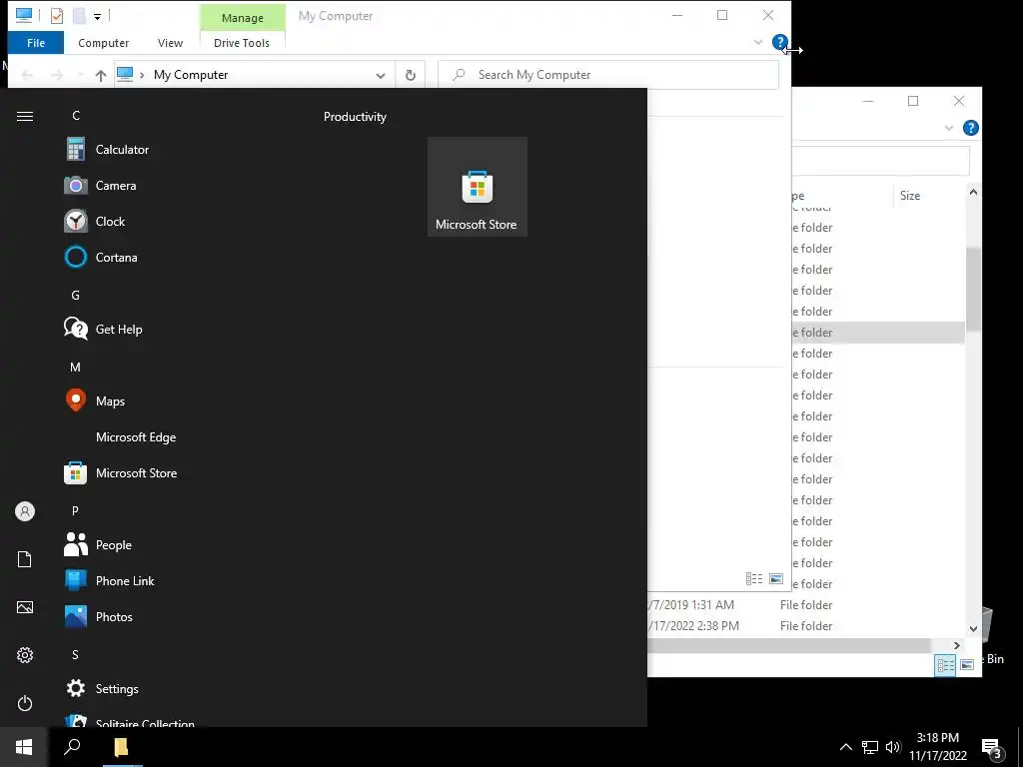This screenshot has height=767, width=1023.
Task: Expand the address bar history dropdown
Action: (x=381, y=75)
